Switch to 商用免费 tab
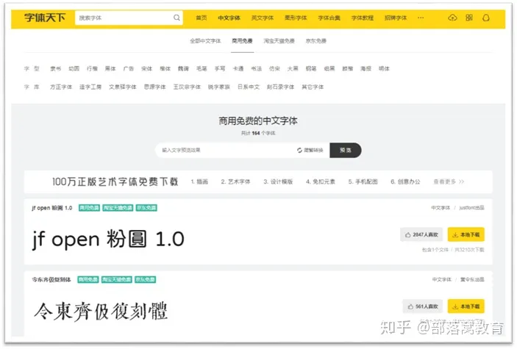The width and height of the screenshot is (517, 349). (x=243, y=41)
